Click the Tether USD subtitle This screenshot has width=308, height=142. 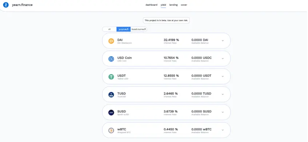[x=123, y=79]
